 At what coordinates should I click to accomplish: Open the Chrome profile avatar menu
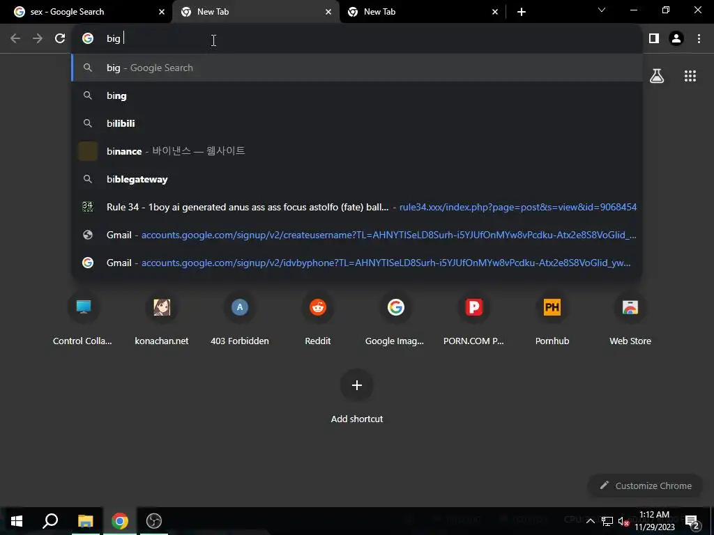[x=676, y=39]
